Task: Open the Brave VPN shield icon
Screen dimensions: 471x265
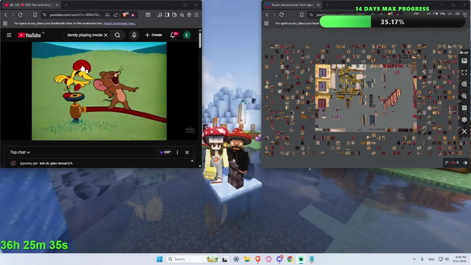Action: 189,15
